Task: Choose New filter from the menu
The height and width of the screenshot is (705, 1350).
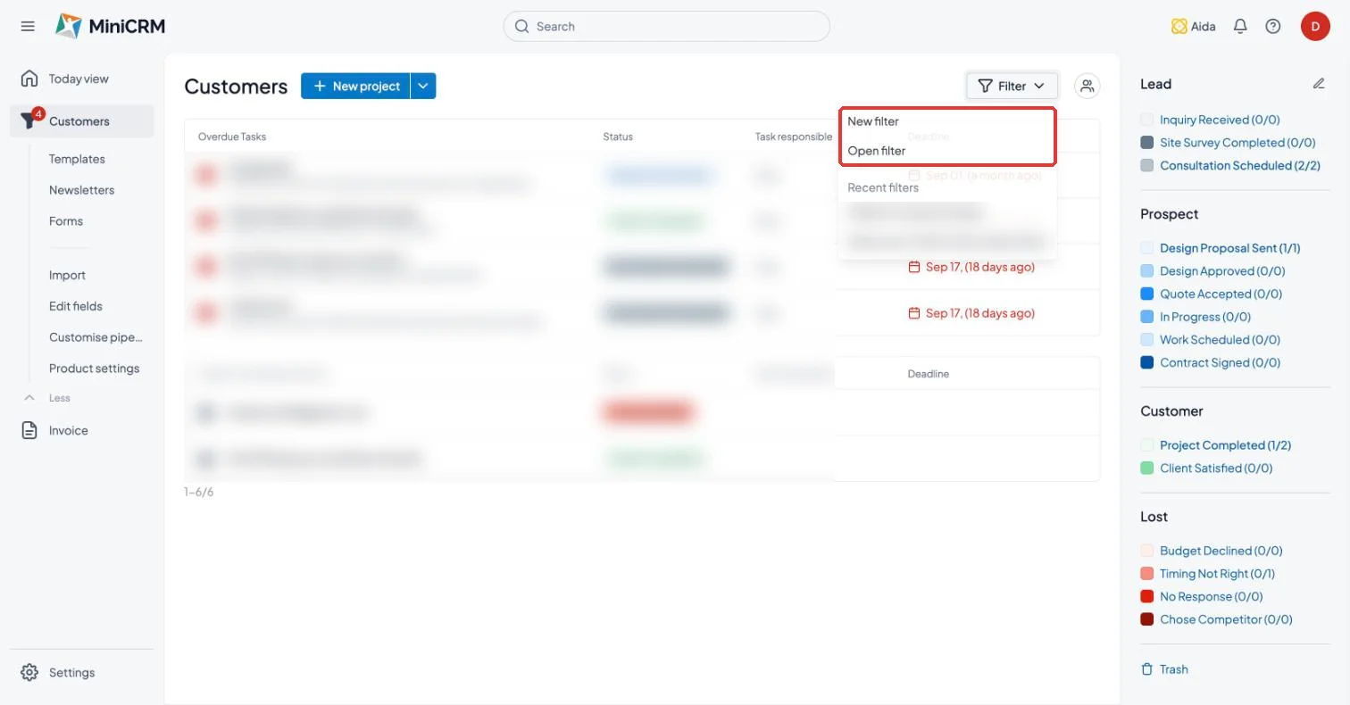Action: pos(873,121)
